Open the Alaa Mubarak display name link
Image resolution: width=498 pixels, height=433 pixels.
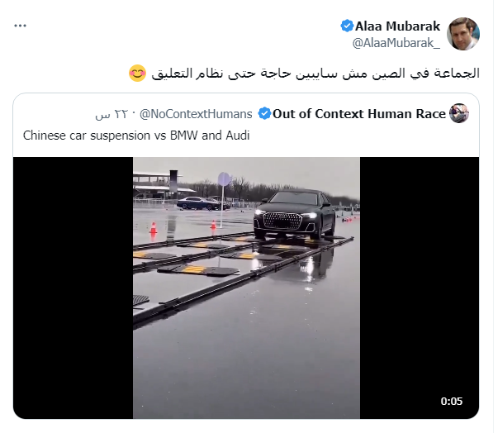click(397, 26)
